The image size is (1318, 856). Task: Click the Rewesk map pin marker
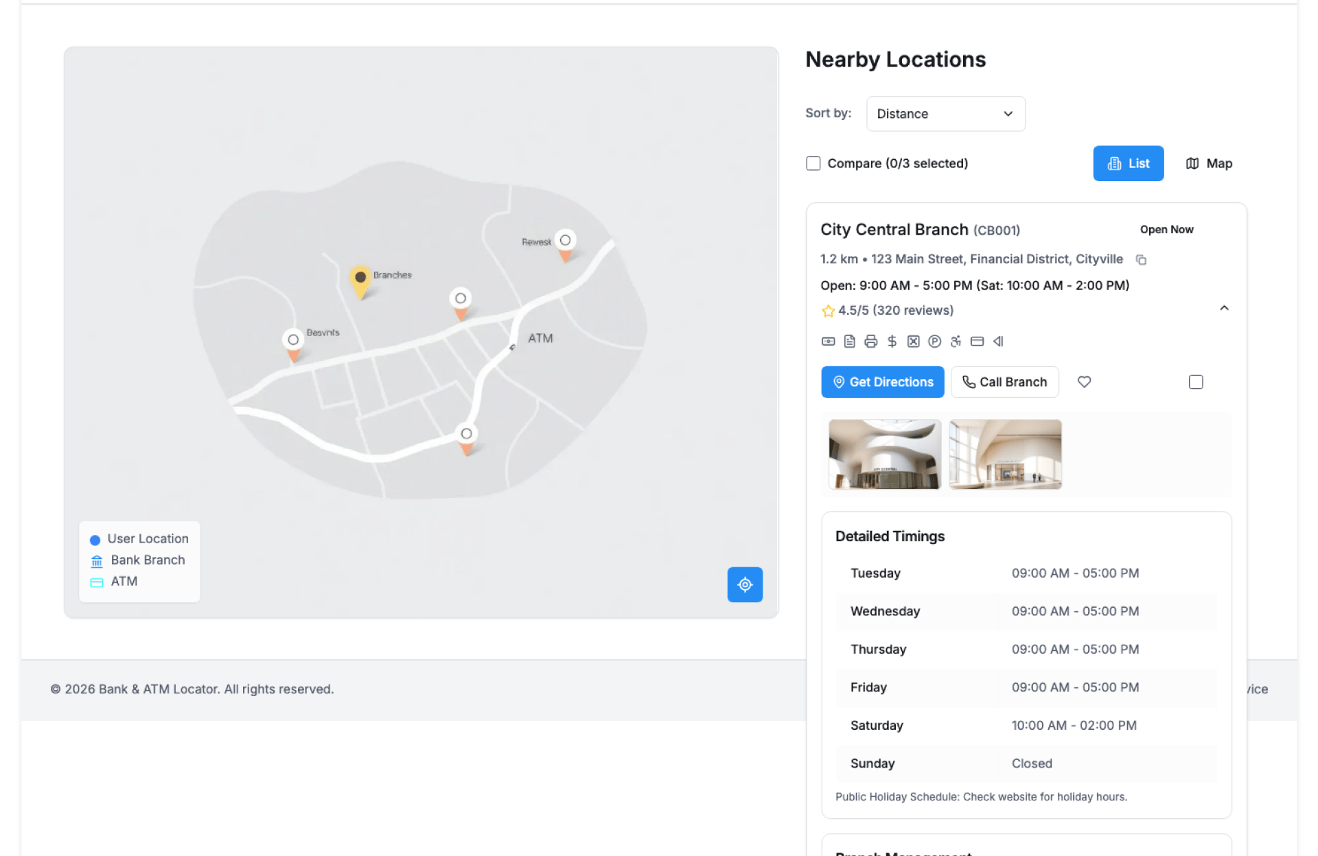click(x=565, y=243)
